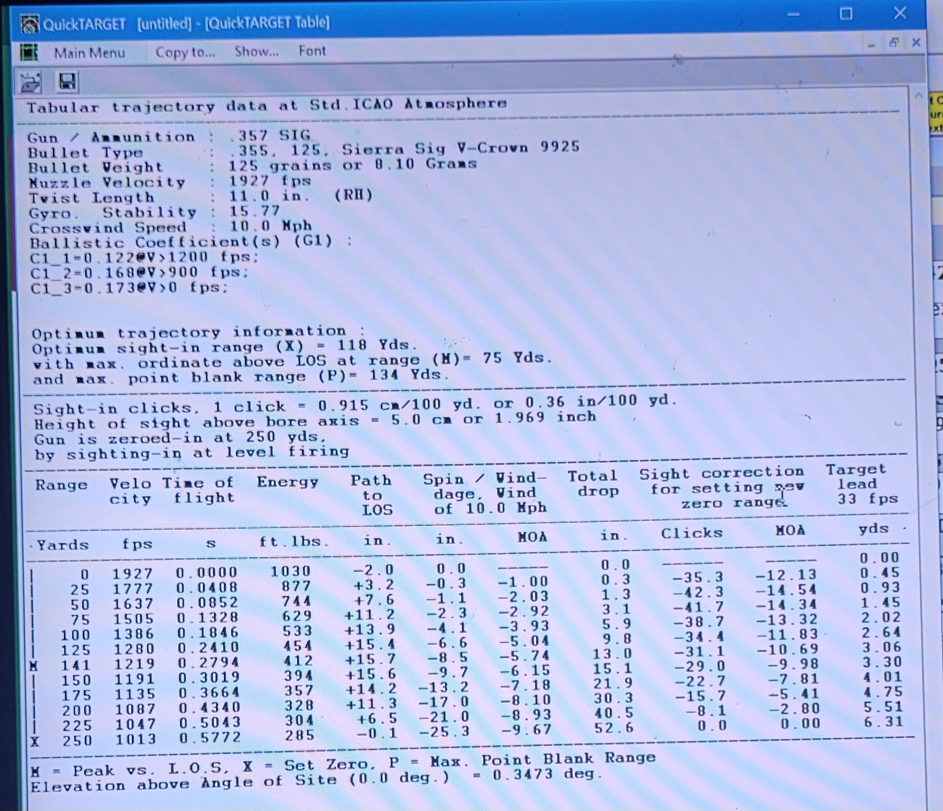Image resolution: width=943 pixels, height=811 pixels.
Task: Click the 'C1_3=0.173@V>0 fps' line
Action: [x=129, y=288]
